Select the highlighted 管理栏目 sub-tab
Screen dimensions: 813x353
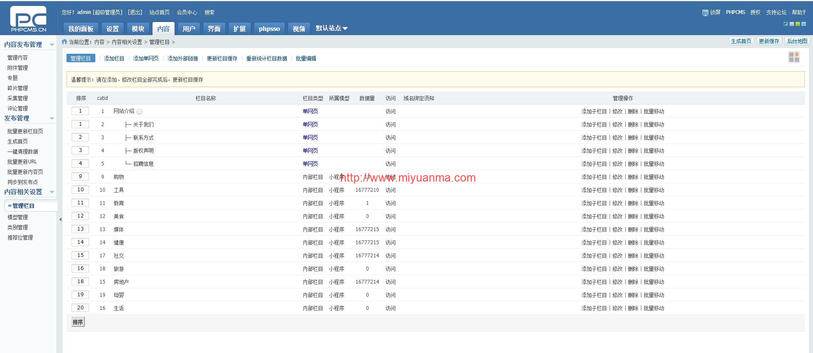(x=80, y=58)
